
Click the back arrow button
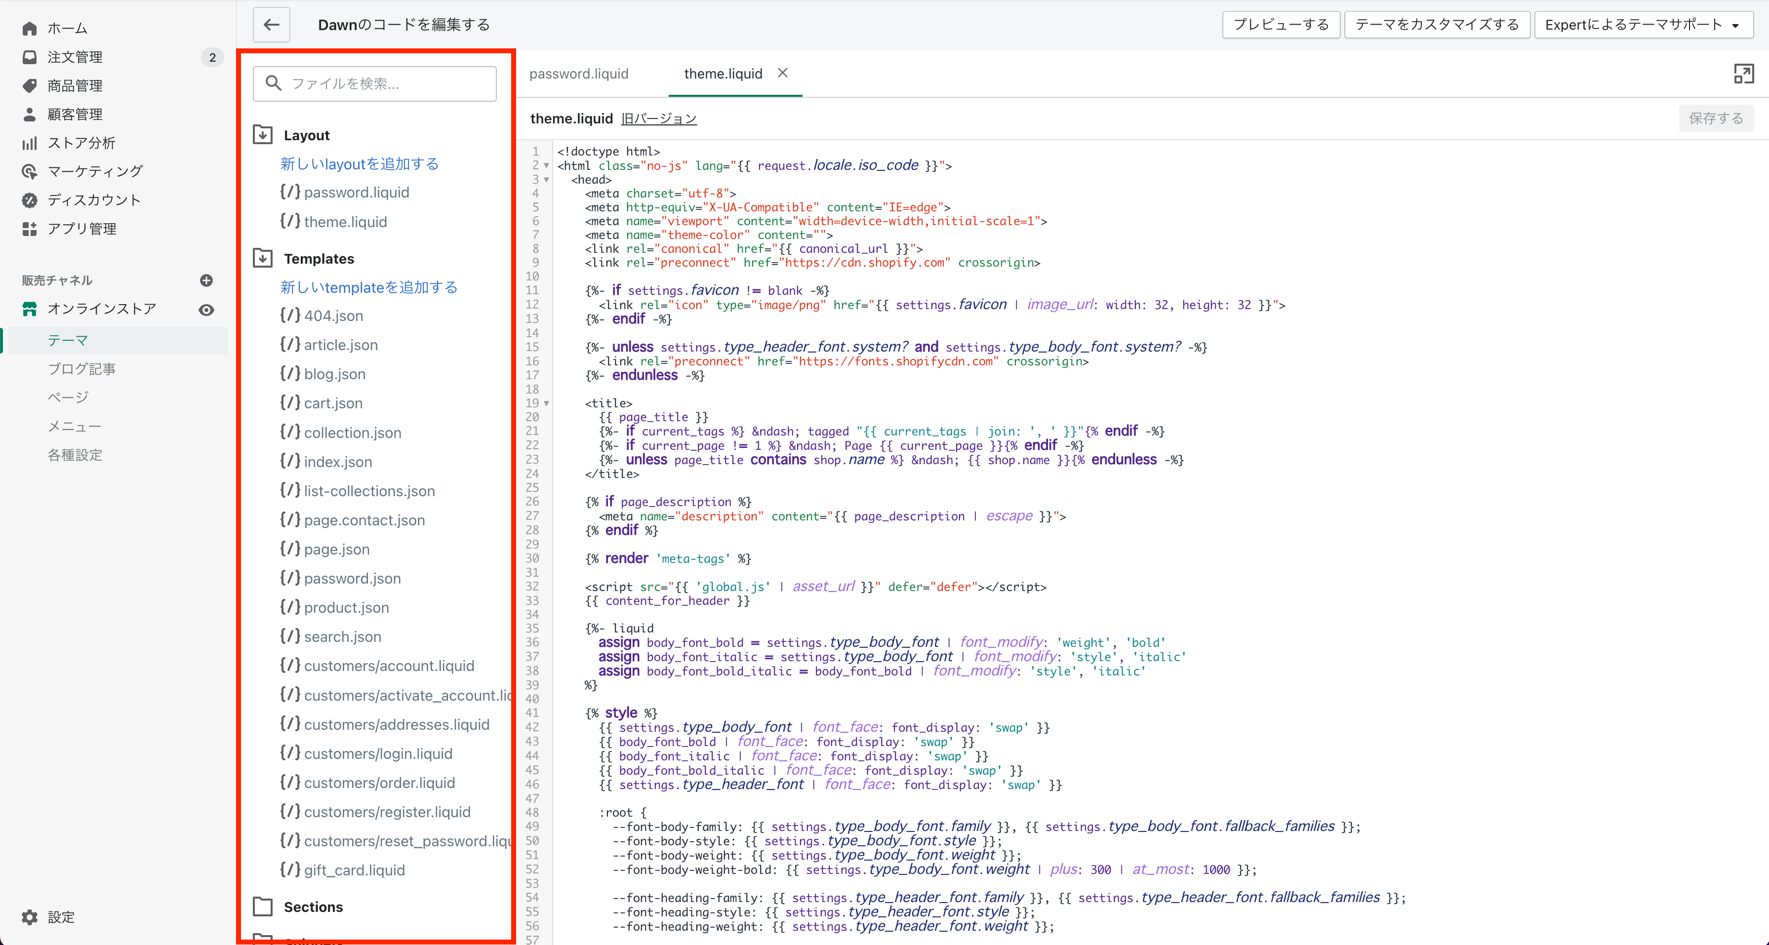pyautogui.click(x=271, y=25)
